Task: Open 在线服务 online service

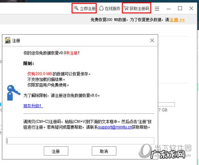Action: point(110,8)
